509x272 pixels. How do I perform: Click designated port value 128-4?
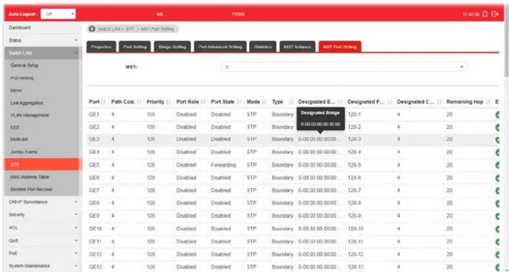(x=353, y=153)
